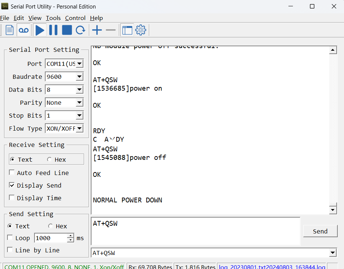344x269 pixels.
Task: Expand the Baudrate dropdown showing 9600
Action: [x=80, y=77]
